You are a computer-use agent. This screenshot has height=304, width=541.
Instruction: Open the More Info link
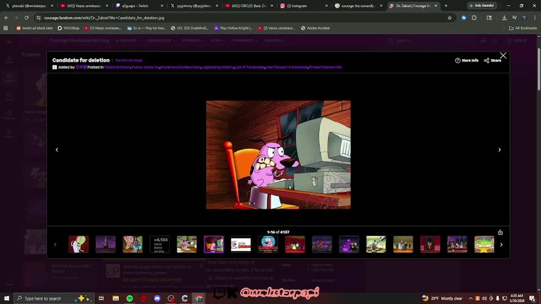pos(467,60)
